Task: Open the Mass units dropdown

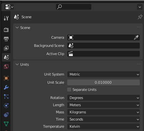Action: pos(104,112)
